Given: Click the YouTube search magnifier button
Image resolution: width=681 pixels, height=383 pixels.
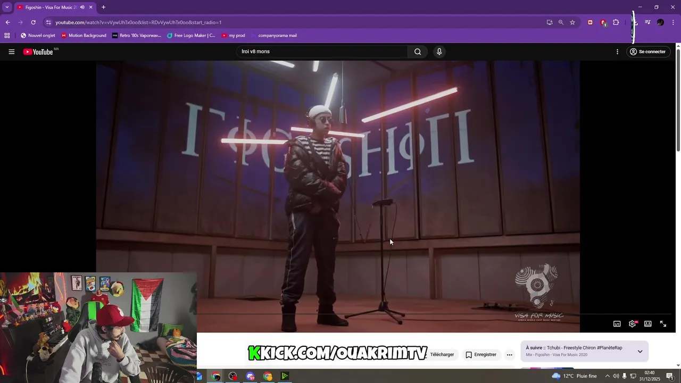Looking at the screenshot, I should (418, 52).
